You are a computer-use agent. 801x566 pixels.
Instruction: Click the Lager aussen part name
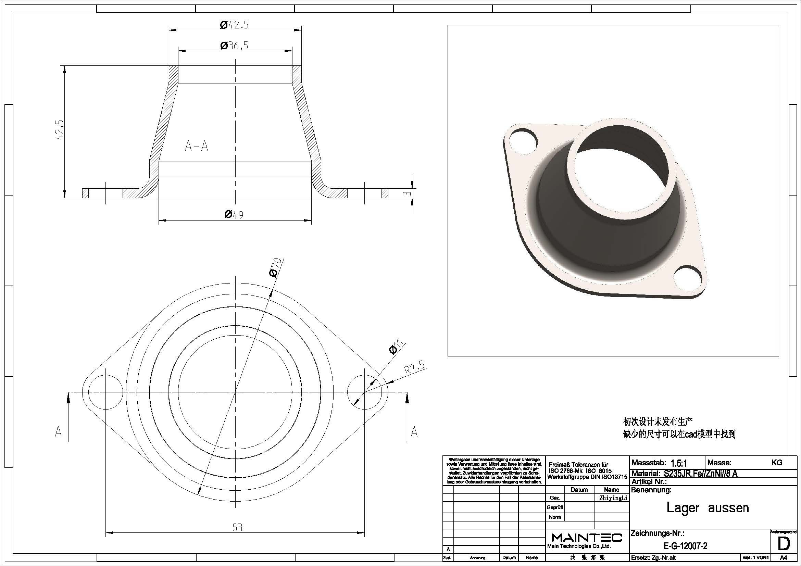click(708, 508)
